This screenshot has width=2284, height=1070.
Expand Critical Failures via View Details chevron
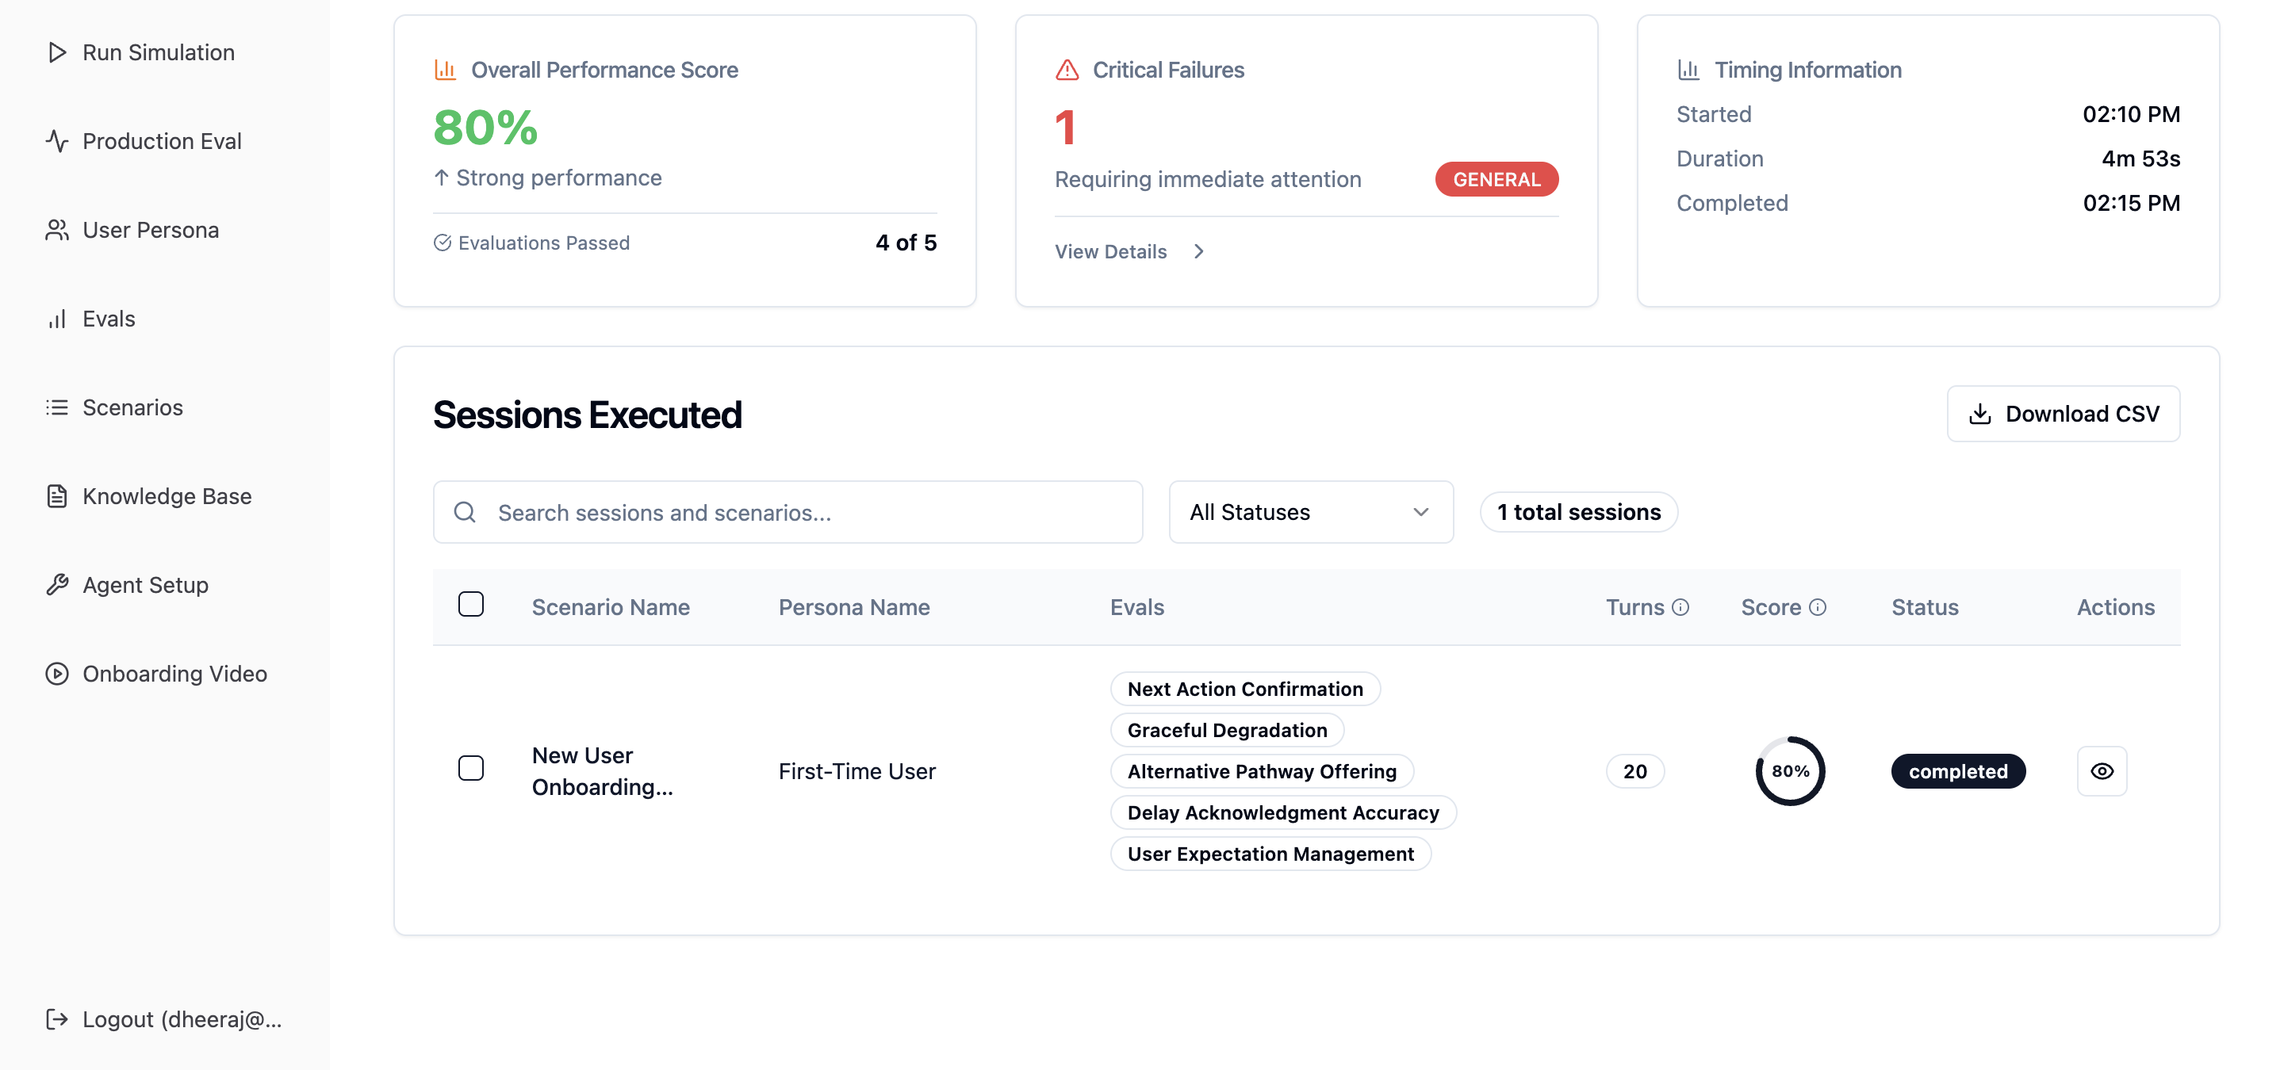click(x=1199, y=251)
